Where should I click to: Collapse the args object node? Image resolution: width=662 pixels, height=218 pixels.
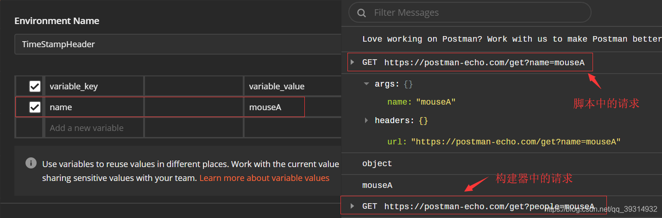pos(366,84)
